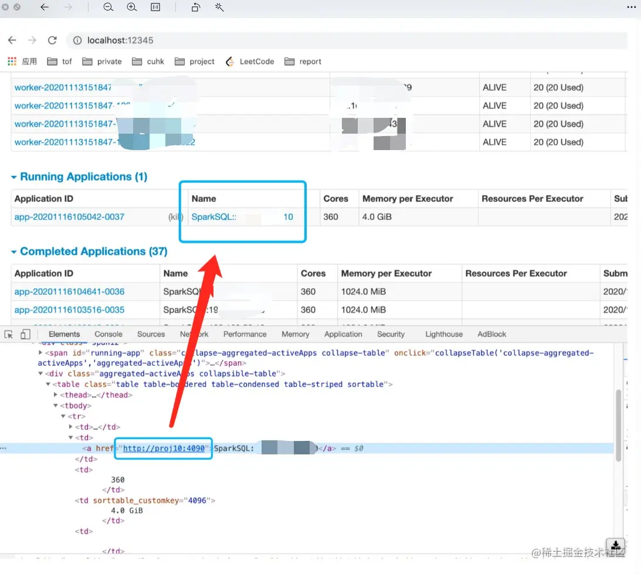Go forward in the browser
Screen dimensions: 641x574
(x=32, y=40)
